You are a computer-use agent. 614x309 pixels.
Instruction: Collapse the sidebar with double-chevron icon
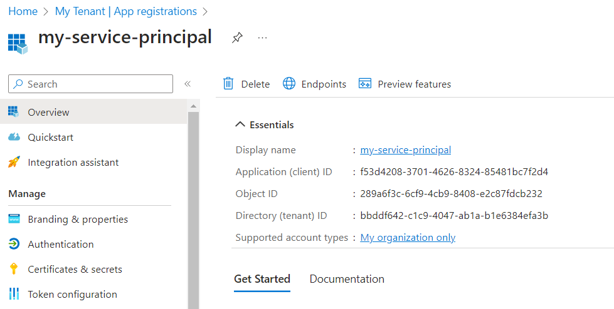[x=188, y=84]
